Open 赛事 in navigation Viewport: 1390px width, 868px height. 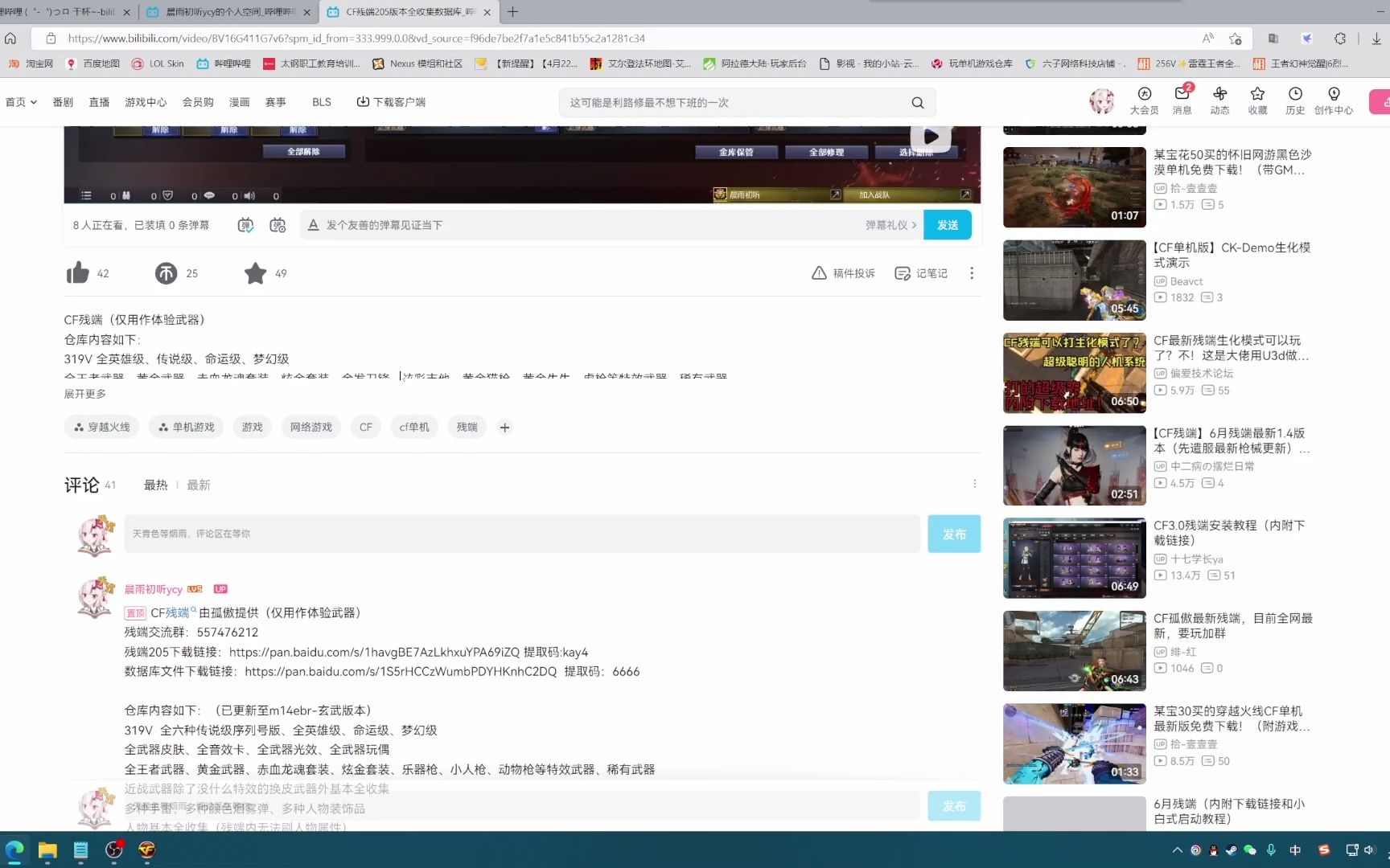276,102
